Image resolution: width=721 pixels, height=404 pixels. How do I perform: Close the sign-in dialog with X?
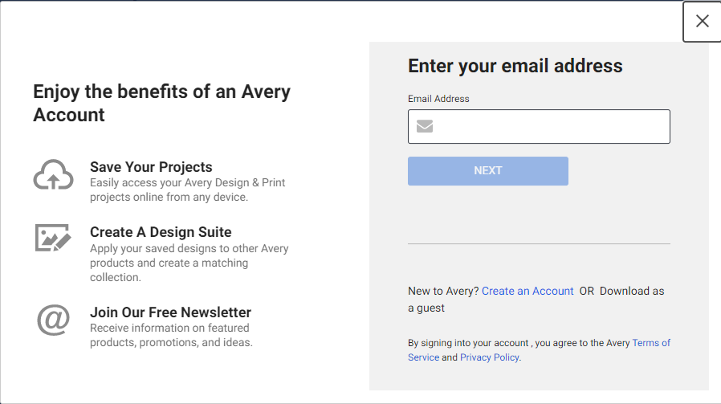702,21
